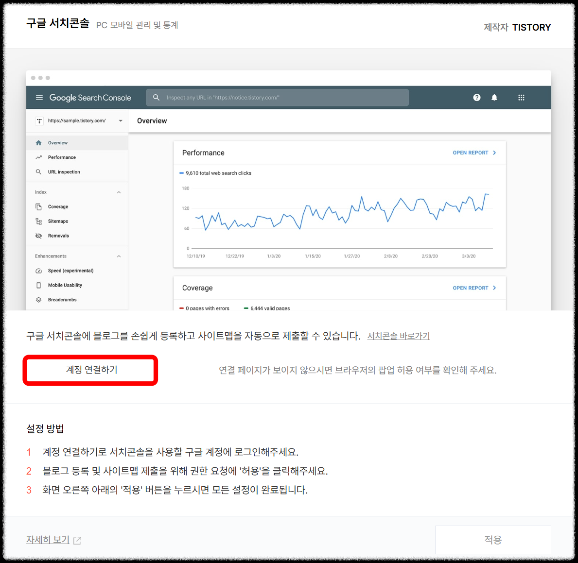Click the 0 pages with errors legend
This screenshot has width=578, height=563.
point(204,308)
